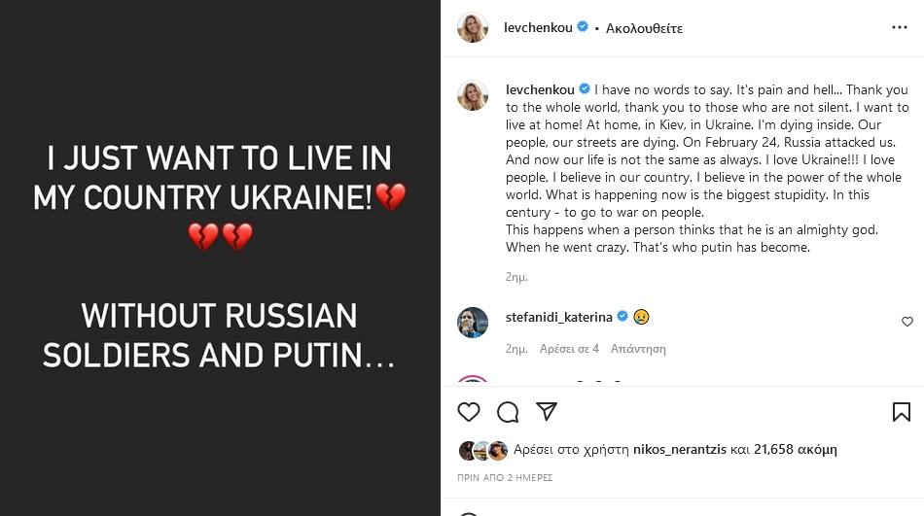Screen dimensions: 924x516
Task: Open the three-dot more options menu
Action: (899, 27)
